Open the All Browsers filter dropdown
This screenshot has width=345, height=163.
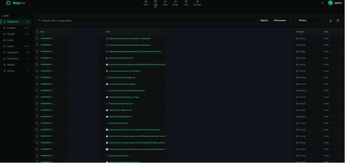pos(283,21)
